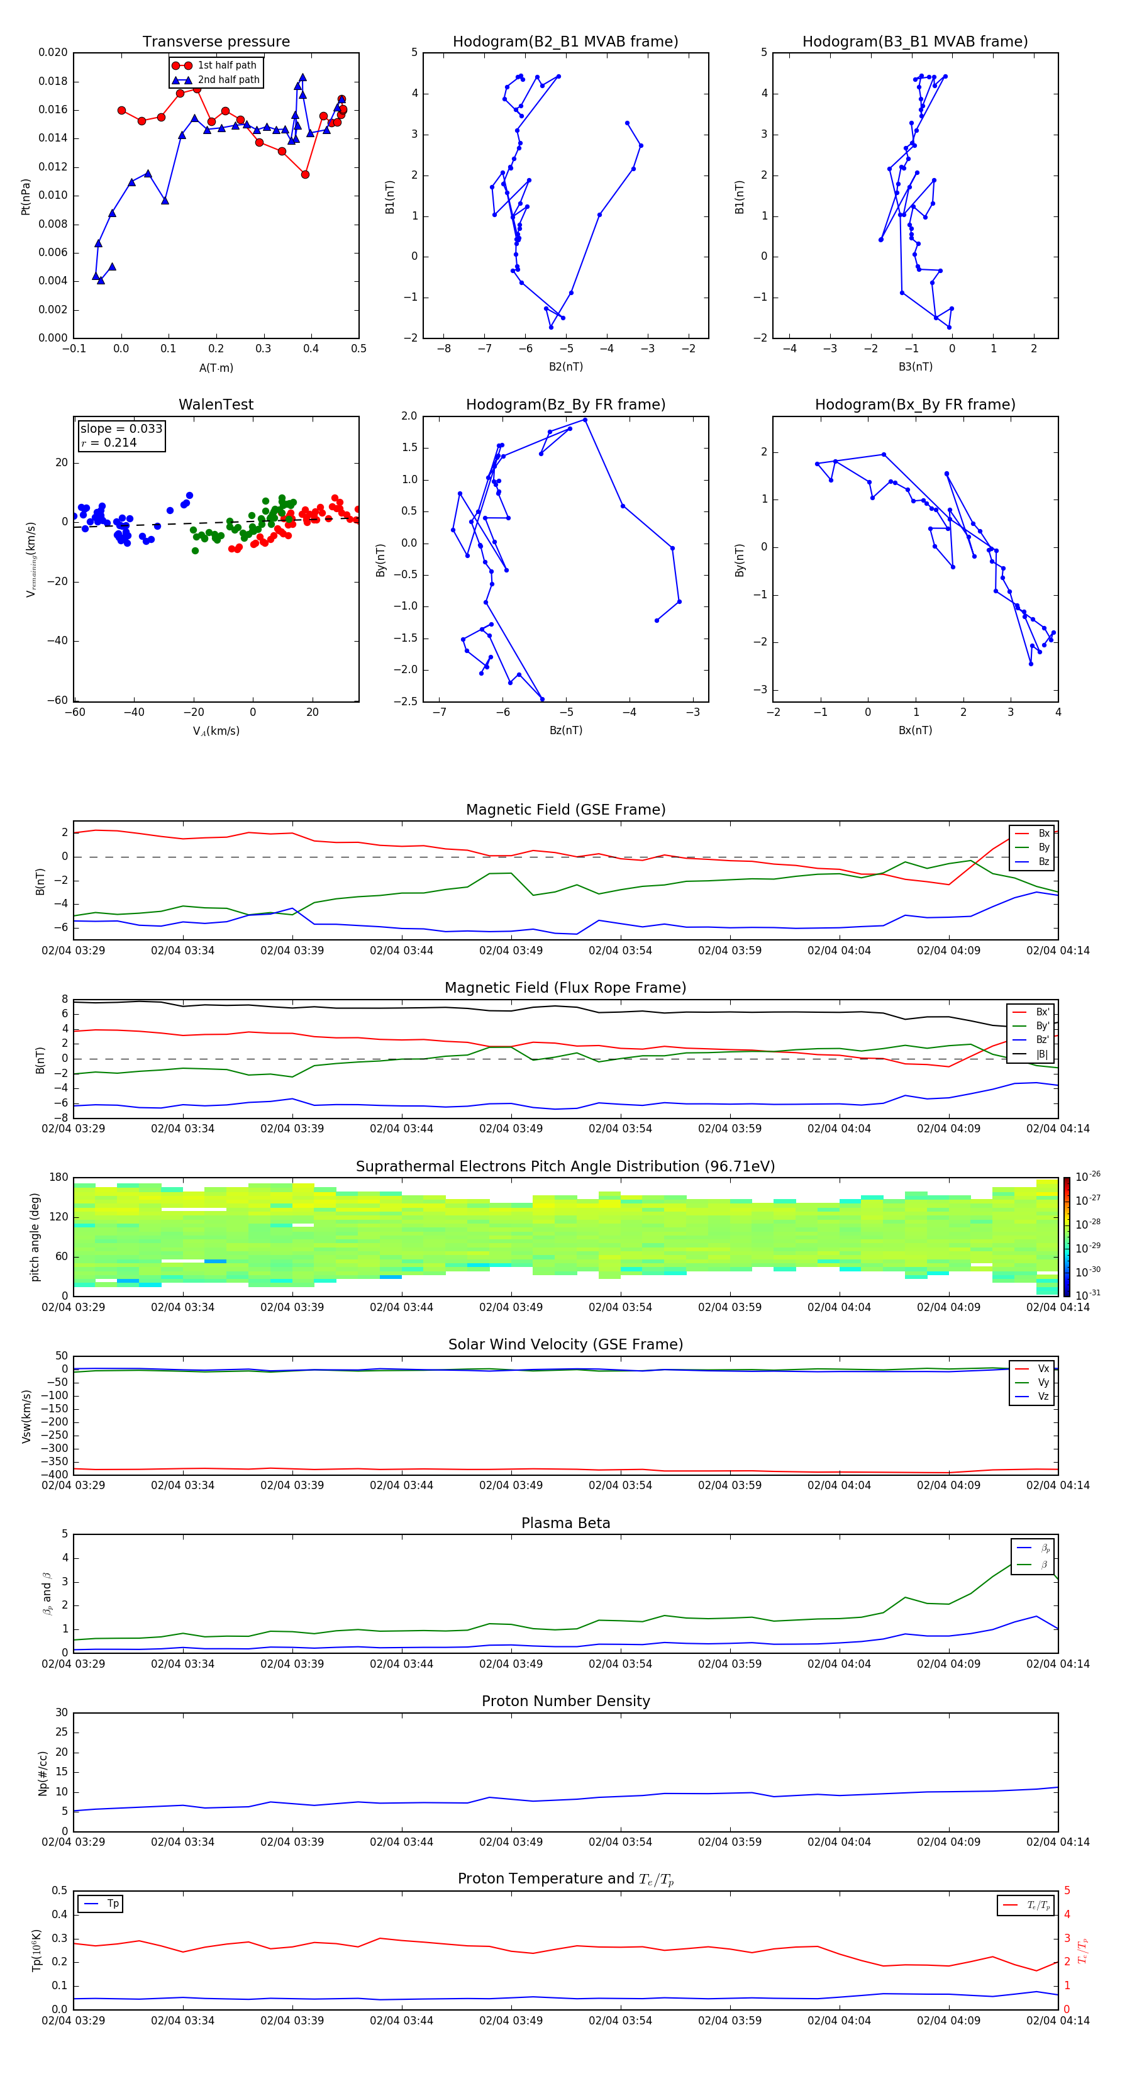Click the red 'Te/Tp' right axis label
1132x2076 pixels.
[1082, 1950]
